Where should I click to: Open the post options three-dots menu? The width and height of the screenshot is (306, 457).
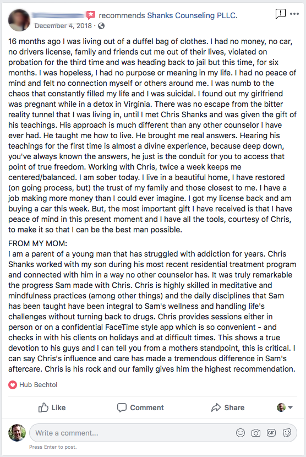pos(294,14)
